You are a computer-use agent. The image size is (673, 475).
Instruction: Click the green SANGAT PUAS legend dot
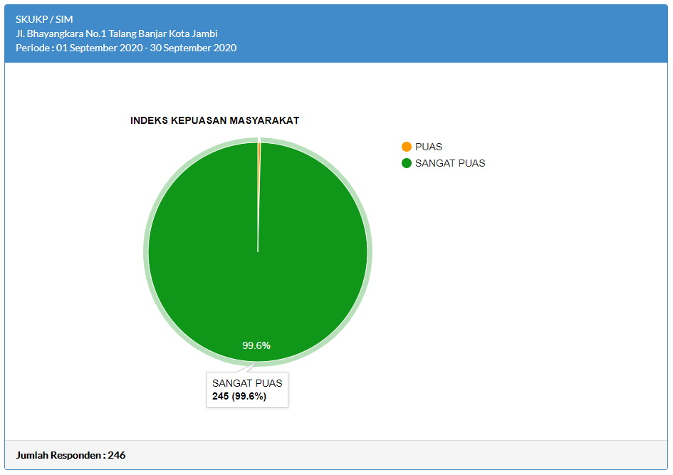click(x=407, y=163)
